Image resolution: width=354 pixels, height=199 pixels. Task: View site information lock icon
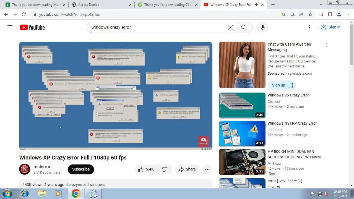click(x=35, y=14)
